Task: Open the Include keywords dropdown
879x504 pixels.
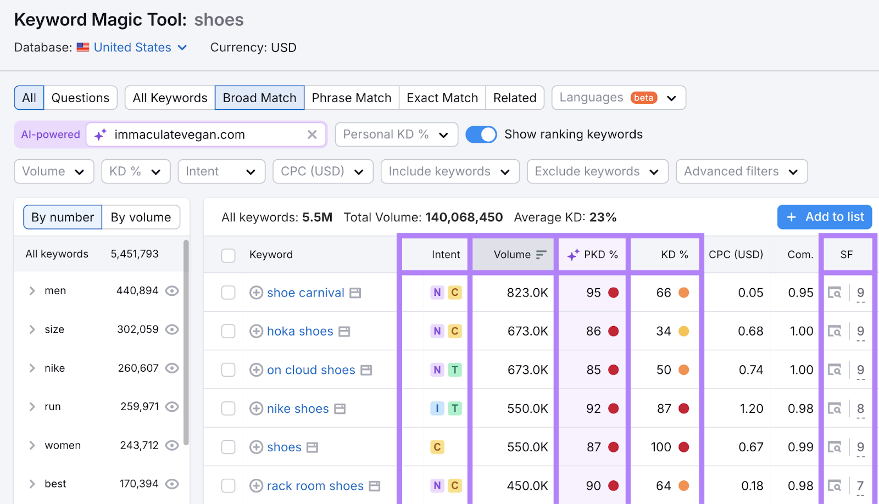Action: [x=450, y=171]
